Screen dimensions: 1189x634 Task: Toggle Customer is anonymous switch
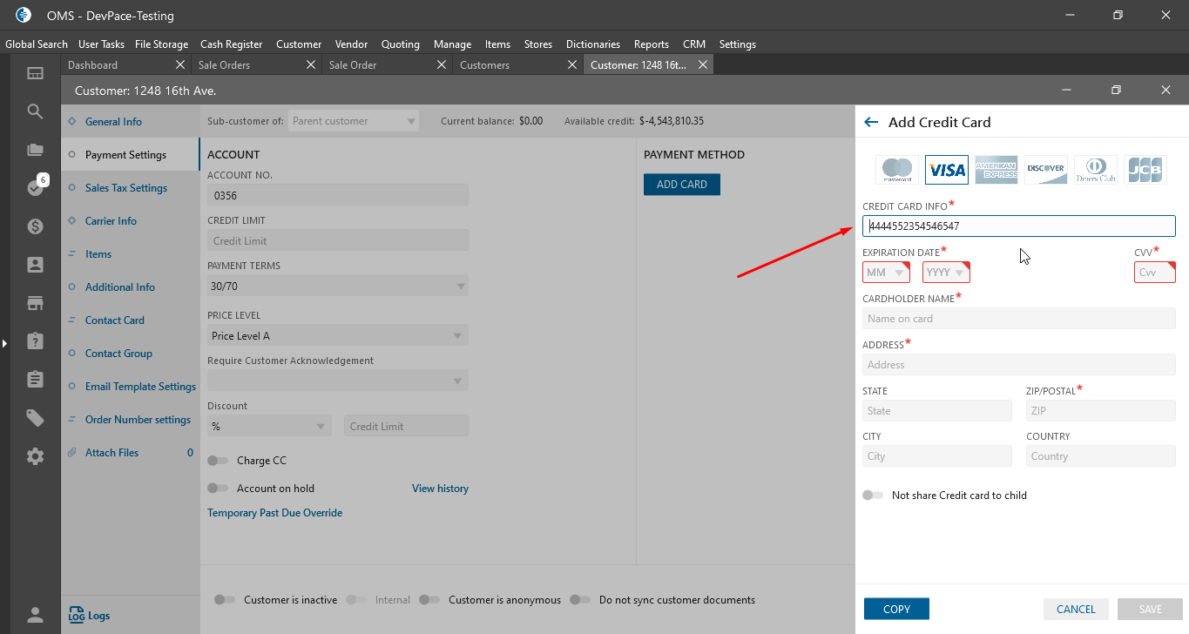click(429, 600)
